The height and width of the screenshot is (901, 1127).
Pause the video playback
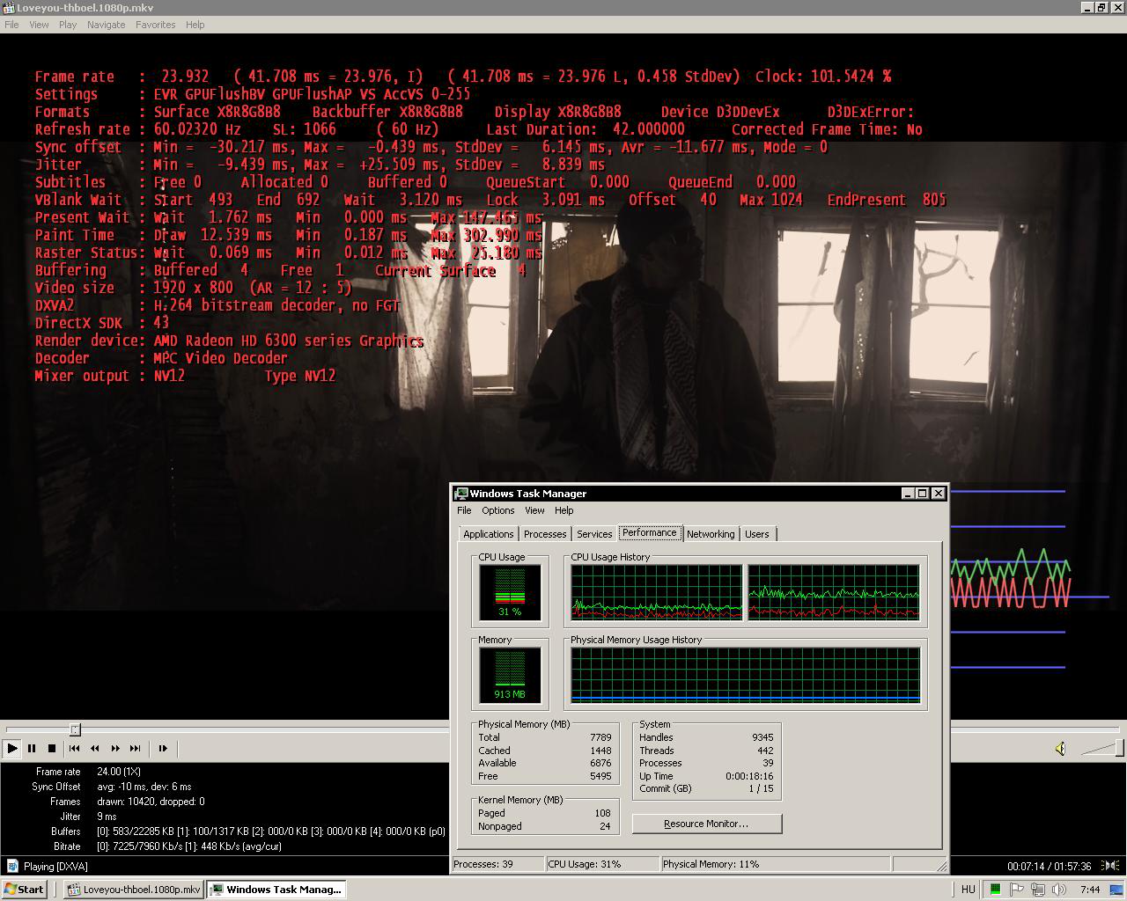tap(32, 749)
